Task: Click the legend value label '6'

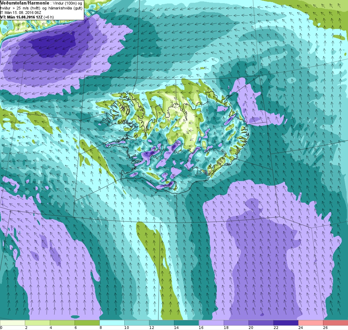Action: click(76, 328)
